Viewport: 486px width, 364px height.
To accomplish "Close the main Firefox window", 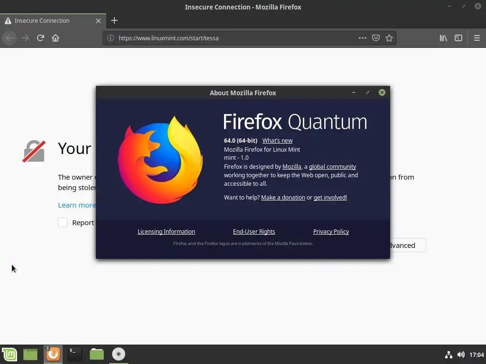I will (477, 6).
